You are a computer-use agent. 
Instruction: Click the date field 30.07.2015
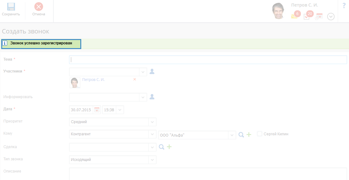[81, 110]
